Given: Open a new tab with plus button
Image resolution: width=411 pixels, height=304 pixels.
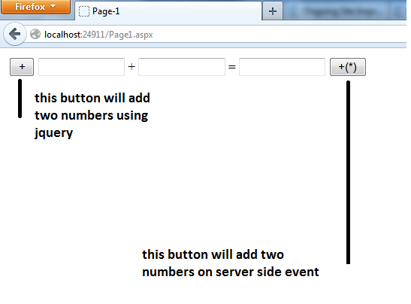Looking at the screenshot, I should coord(273,11).
